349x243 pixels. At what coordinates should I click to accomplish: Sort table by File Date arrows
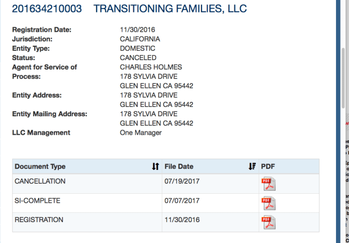(252, 166)
